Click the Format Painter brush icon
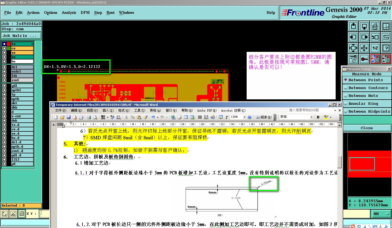392x228 pixels. pyautogui.click(x=145, y=117)
